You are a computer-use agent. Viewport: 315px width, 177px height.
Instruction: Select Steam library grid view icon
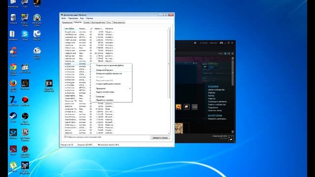[229, 54]
